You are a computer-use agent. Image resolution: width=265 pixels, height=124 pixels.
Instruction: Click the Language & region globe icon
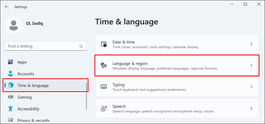coord(104,66)
